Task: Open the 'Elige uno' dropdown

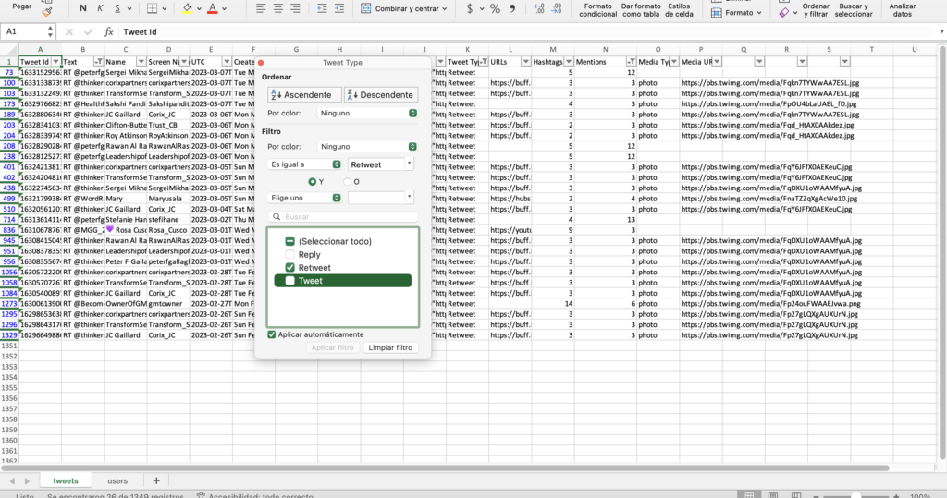Action: [x=303, y=198]
